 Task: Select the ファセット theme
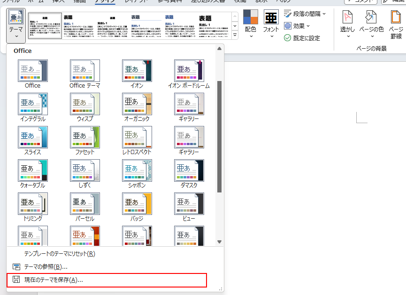(85, 137)
